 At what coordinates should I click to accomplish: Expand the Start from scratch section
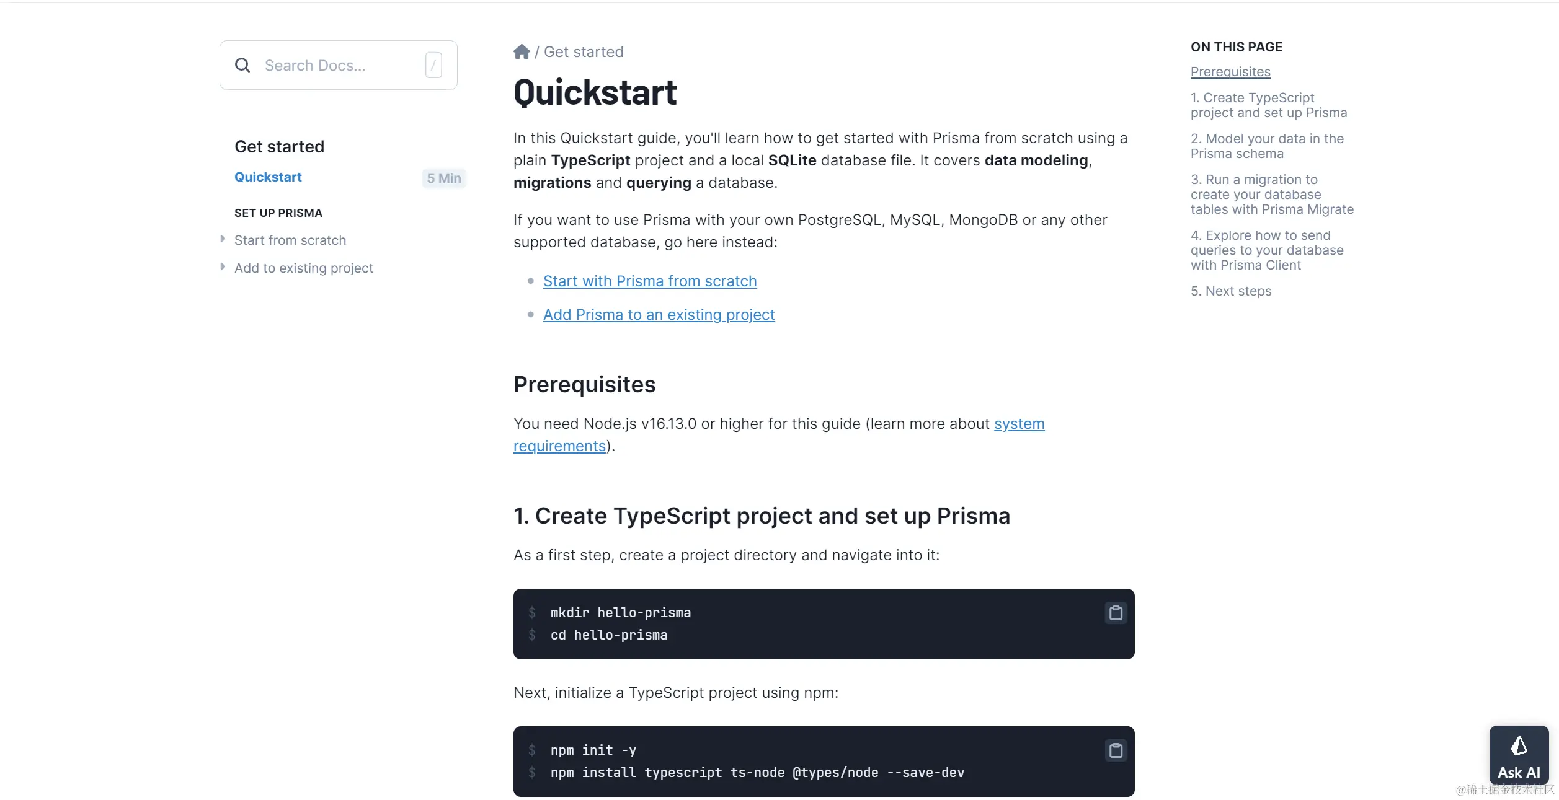[x=223, y=240]
